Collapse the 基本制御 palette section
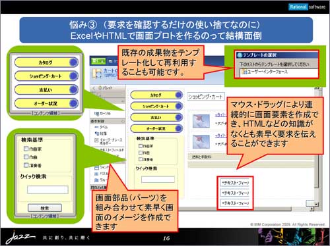Viewport: 330px width, 246px height. tap(123, 121)
